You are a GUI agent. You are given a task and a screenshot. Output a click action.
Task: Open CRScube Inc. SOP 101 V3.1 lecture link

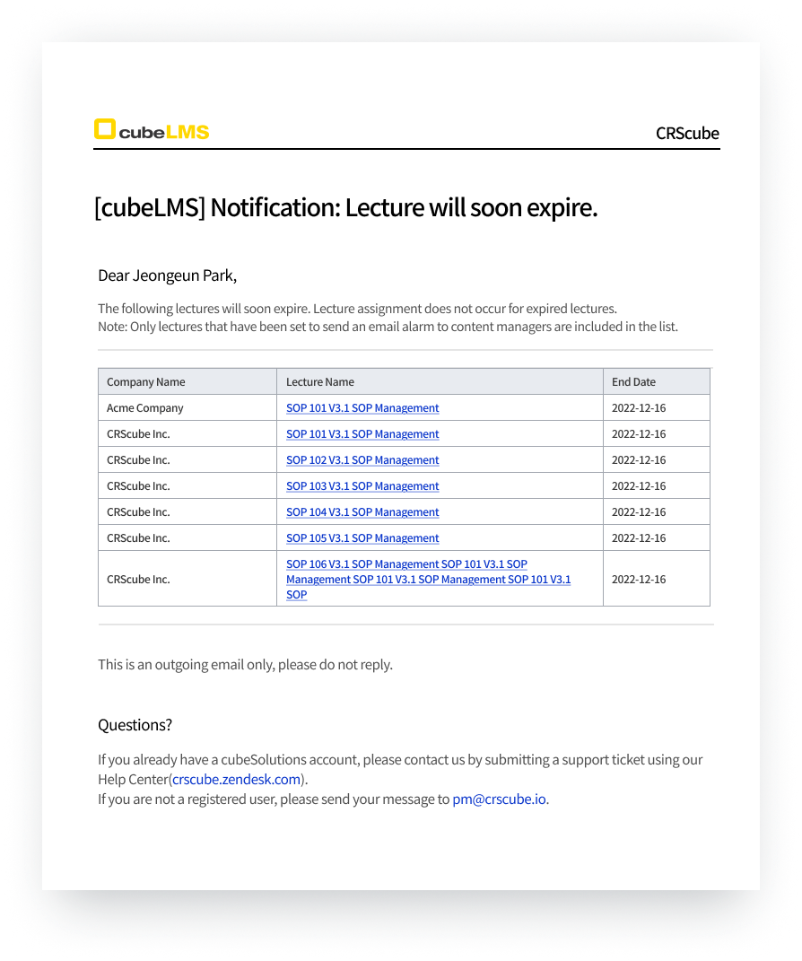[x=362, y=434]
